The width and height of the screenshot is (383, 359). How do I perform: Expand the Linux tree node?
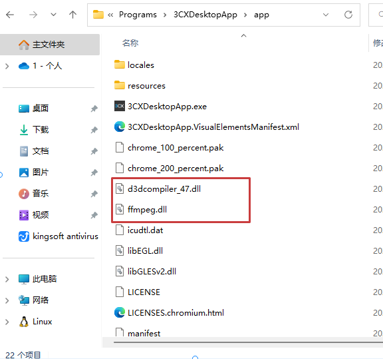click(x=7, y=322)
